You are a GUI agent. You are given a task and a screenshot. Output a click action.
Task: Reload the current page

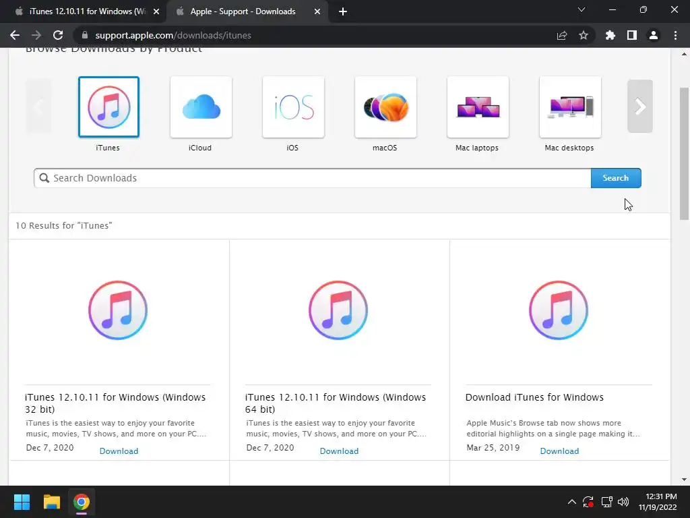click(x=58, y=35)
